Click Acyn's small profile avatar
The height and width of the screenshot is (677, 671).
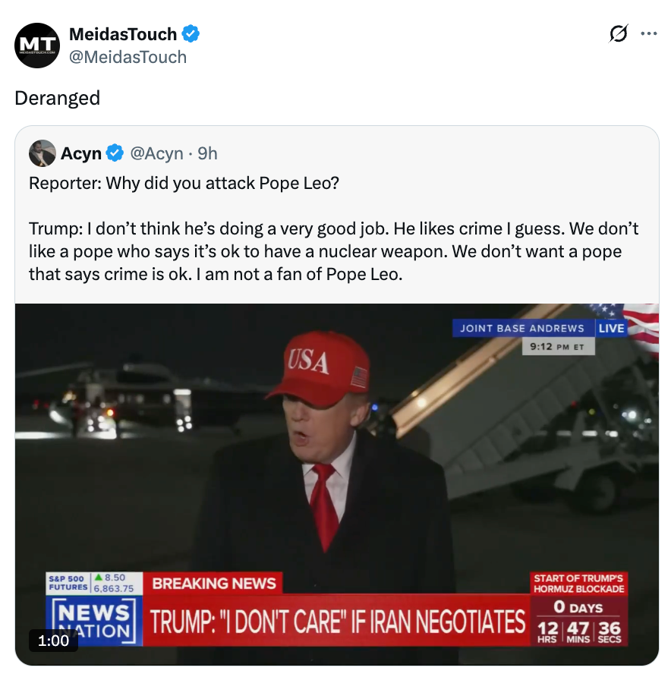pyautogui.click(x=42, y=153)
